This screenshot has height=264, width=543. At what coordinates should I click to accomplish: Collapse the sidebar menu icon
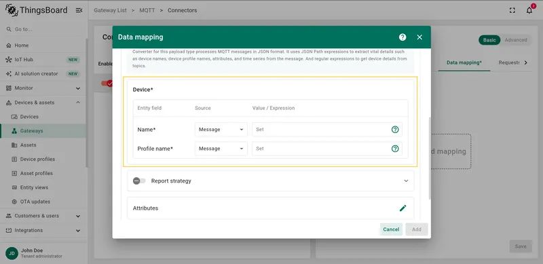click(79, 10)
